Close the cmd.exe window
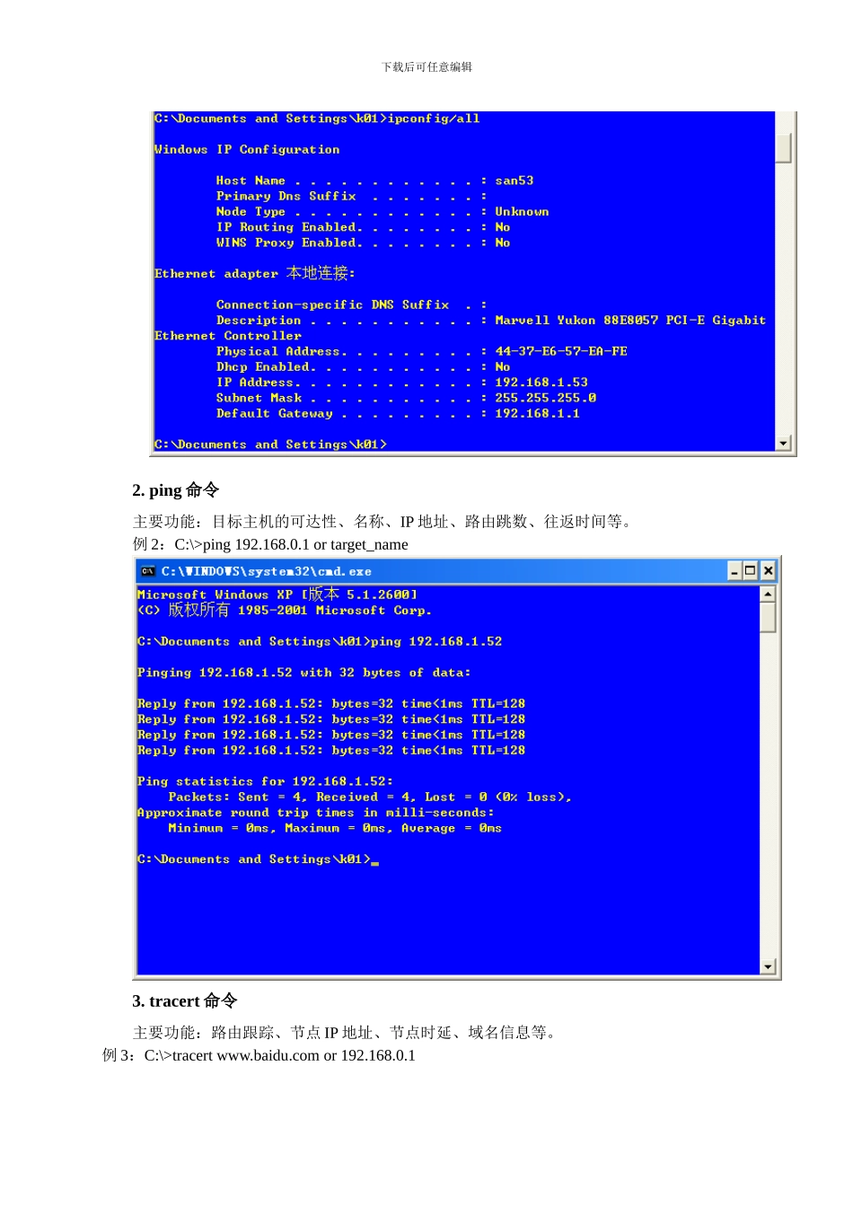 pos(768,571)
